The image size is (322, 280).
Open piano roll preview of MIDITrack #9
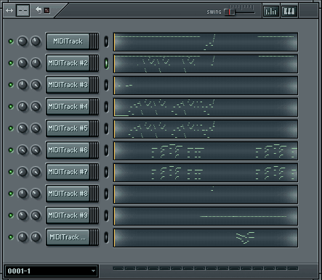pos(206,216)
